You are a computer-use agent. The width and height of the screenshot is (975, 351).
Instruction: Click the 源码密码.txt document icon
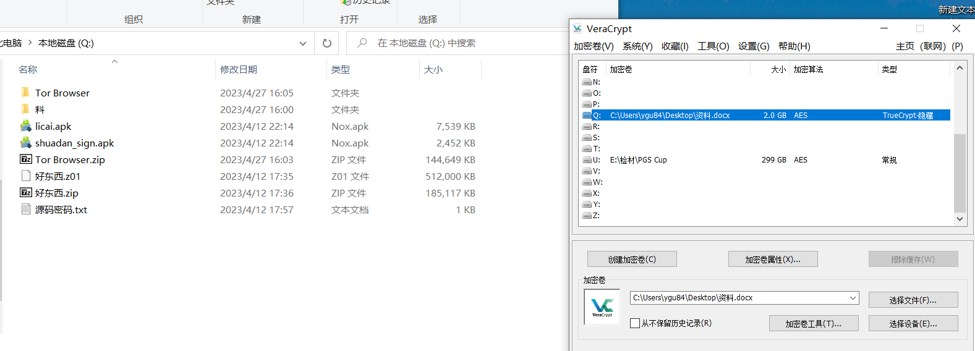(25, 209)
